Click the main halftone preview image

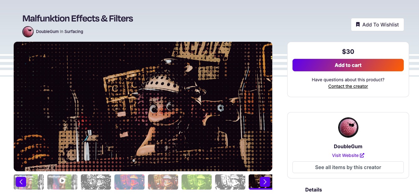[x=143, y=106]
